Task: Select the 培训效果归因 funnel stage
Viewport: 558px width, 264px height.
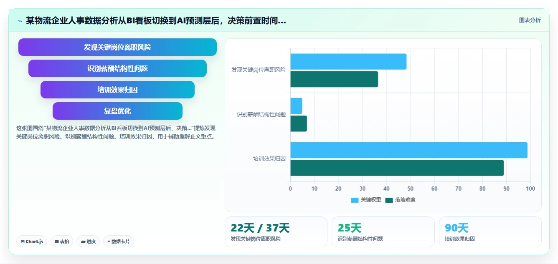Action: click(x=117, y=90)
